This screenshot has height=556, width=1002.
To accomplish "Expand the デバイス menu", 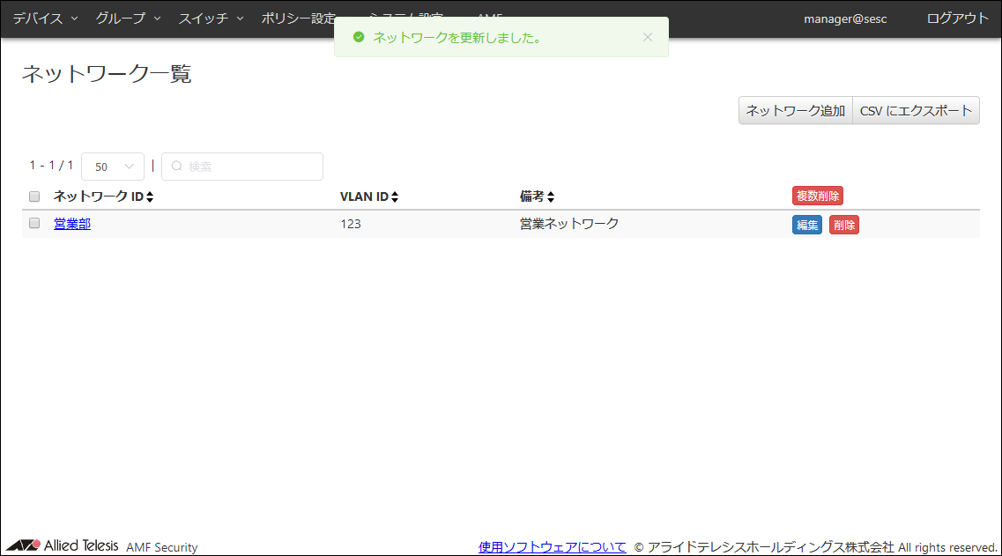I will (45, 19).
